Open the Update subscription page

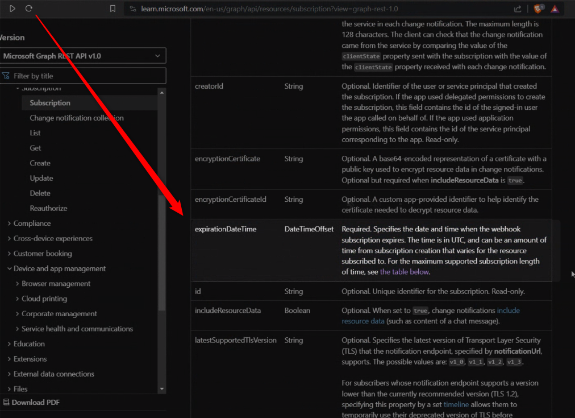[41, 178]
